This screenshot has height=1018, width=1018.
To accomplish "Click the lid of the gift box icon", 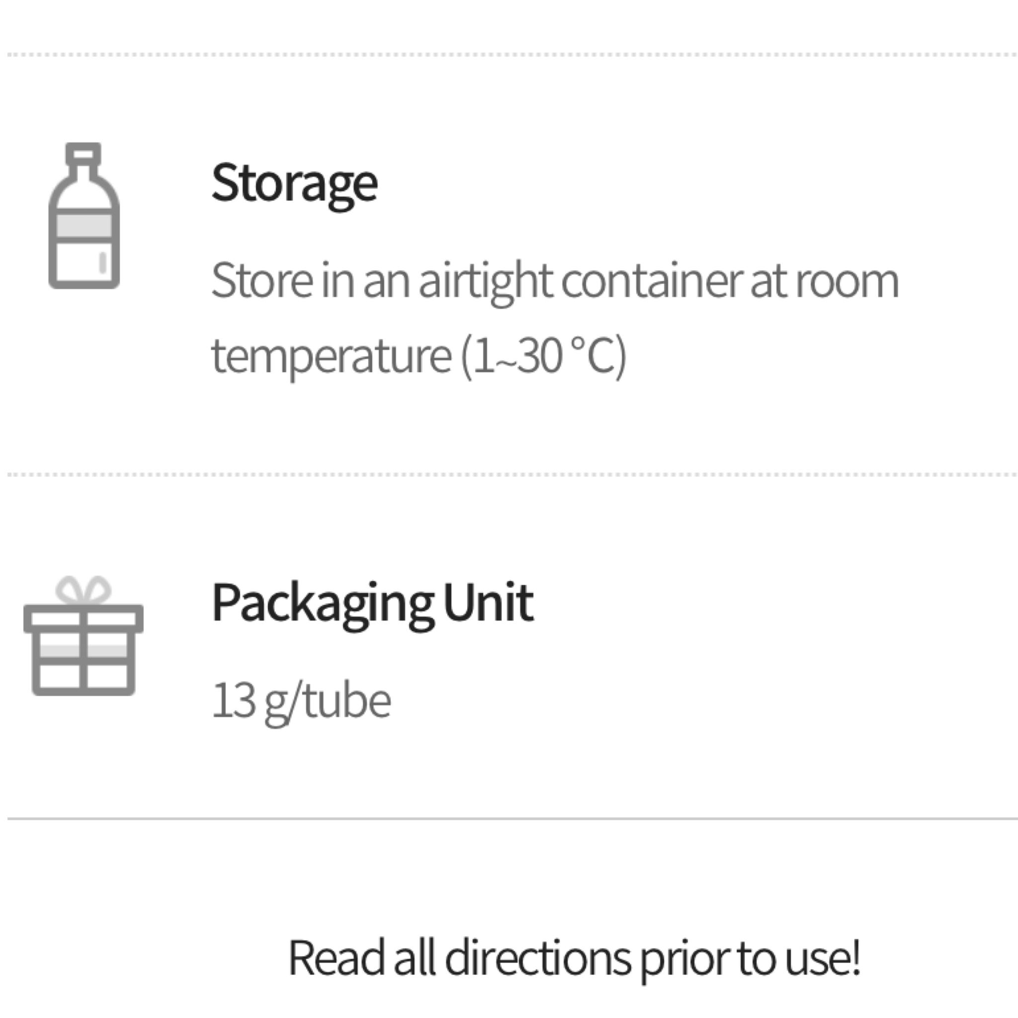I will [83, 618].
